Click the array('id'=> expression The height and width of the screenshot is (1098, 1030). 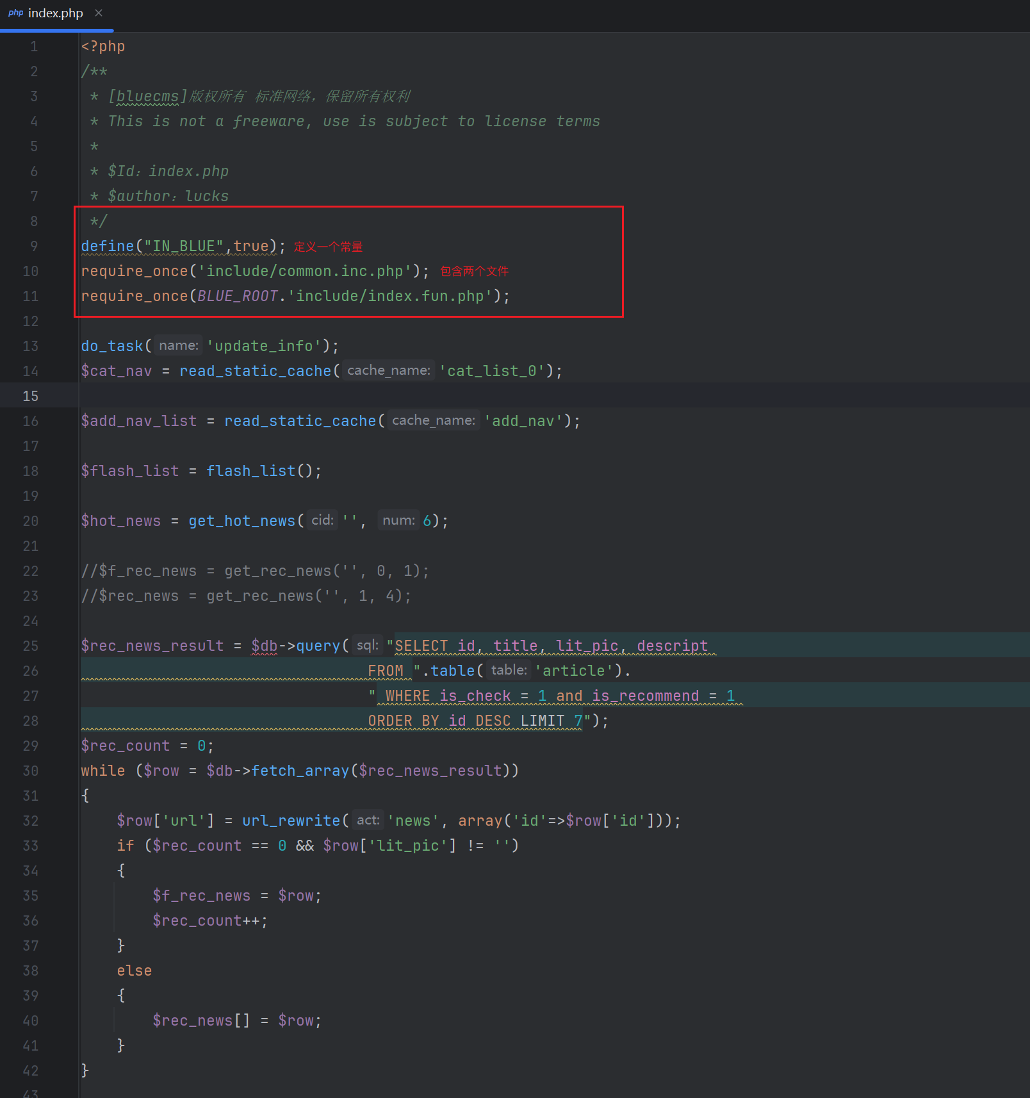[x=511, y=821]
